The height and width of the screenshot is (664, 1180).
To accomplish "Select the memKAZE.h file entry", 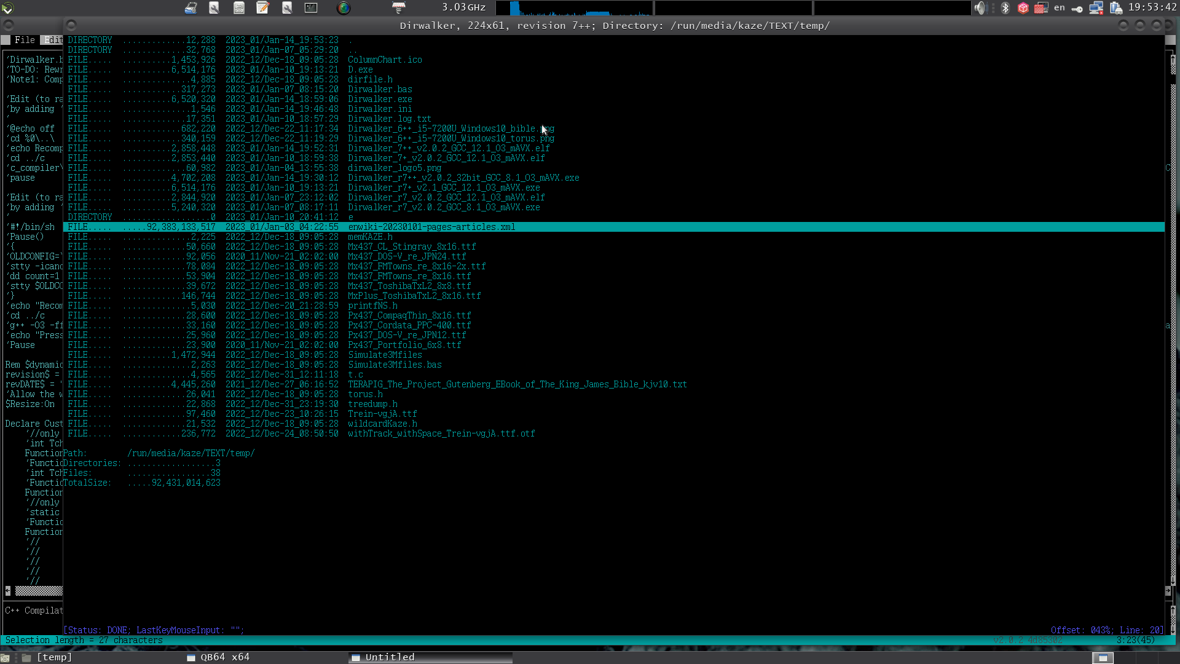I will tap(370, 237).
